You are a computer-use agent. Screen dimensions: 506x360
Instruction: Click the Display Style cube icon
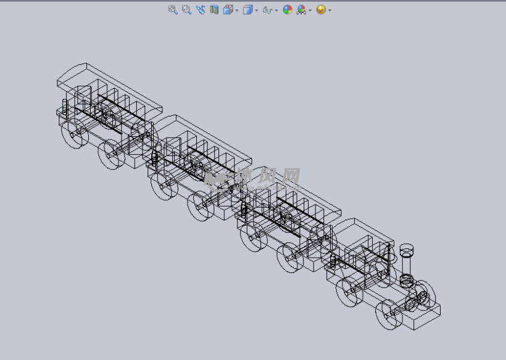point(247,10)
